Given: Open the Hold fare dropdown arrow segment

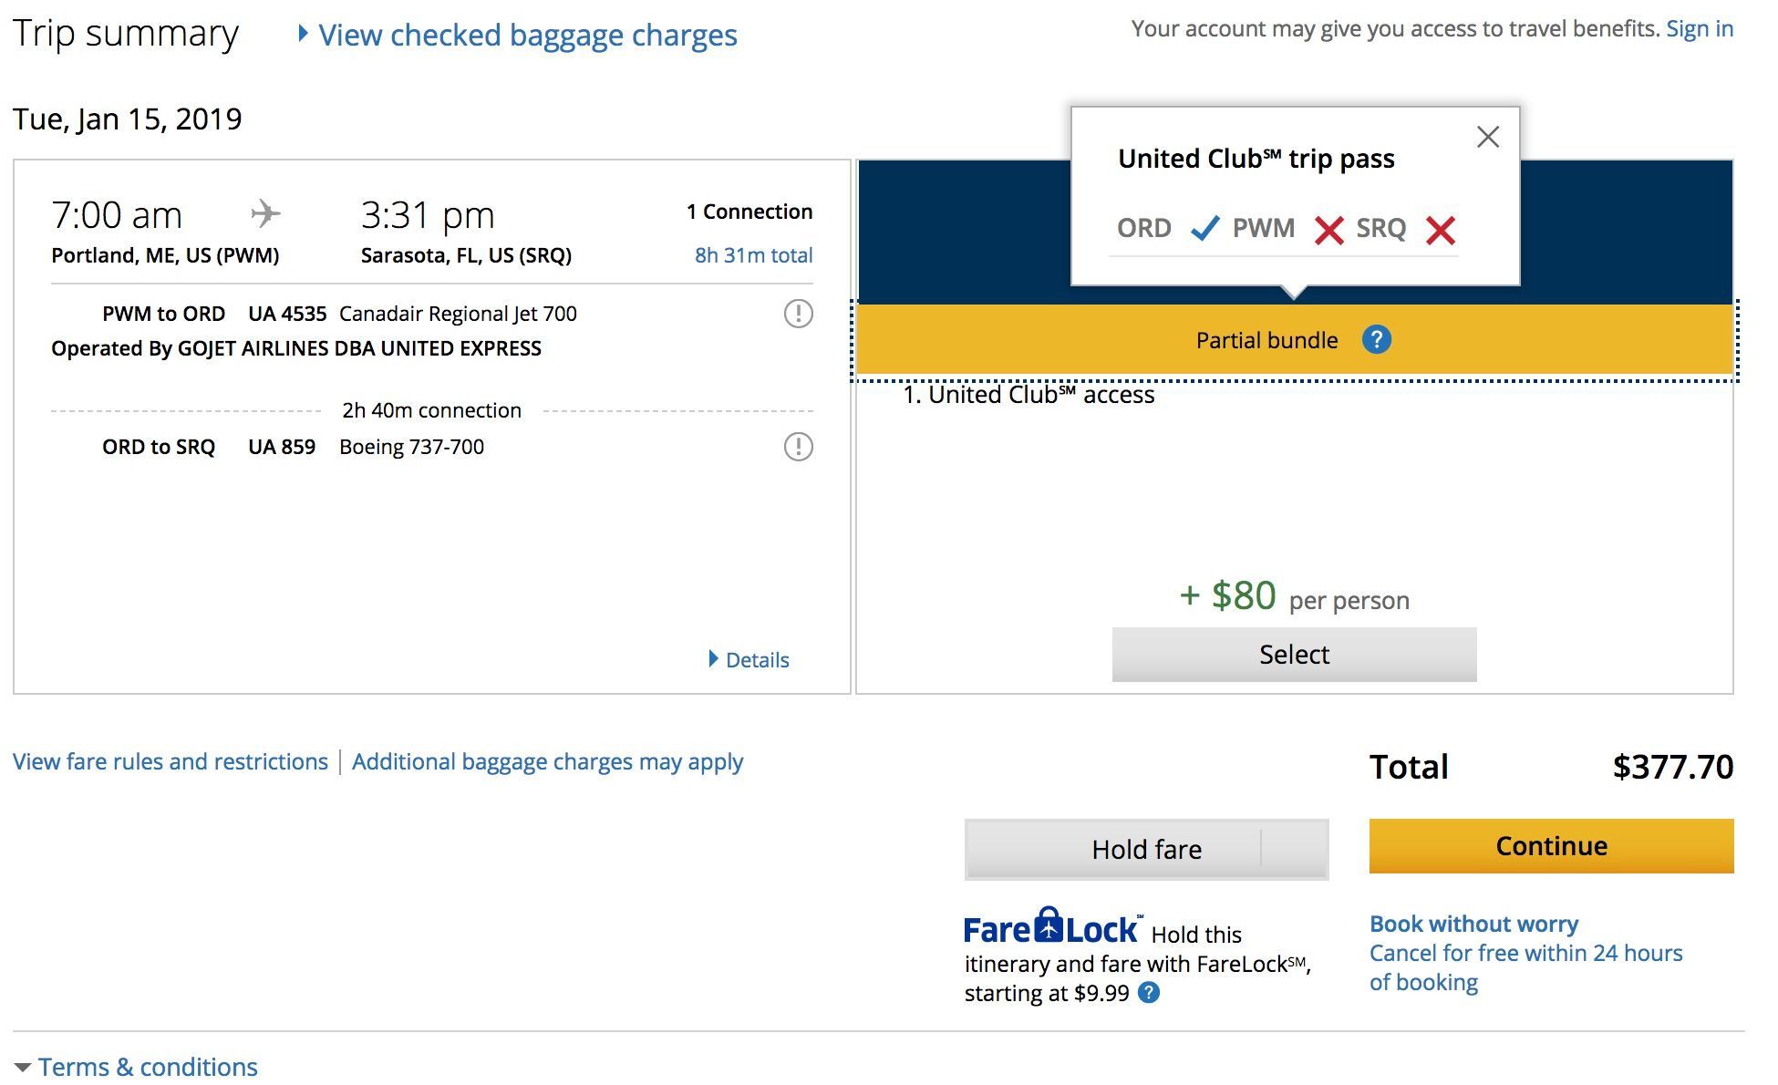Looking at the screenshot, I should [1295, 849].
